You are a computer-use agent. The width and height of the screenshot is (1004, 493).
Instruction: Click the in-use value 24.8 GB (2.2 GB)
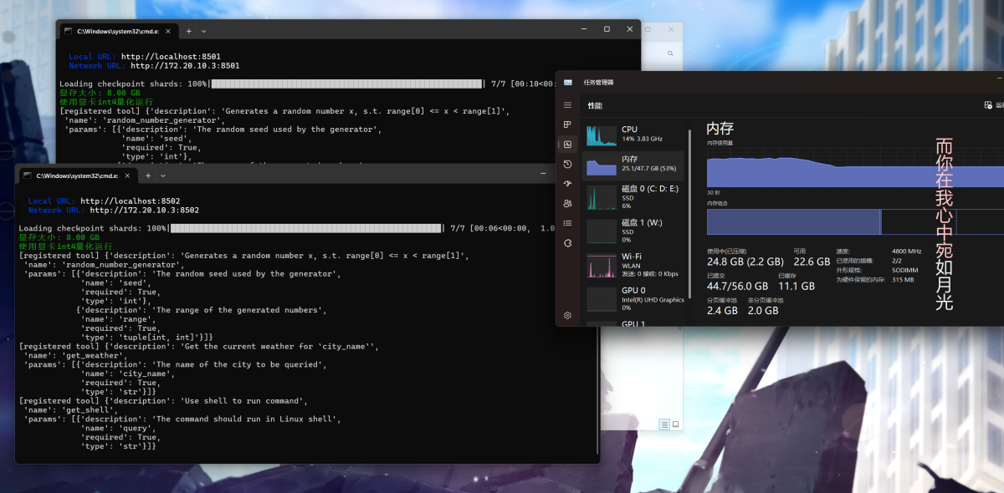tap(747, 262)
